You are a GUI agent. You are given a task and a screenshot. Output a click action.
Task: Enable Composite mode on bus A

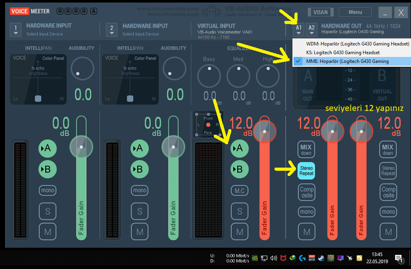tap(307, 192)
